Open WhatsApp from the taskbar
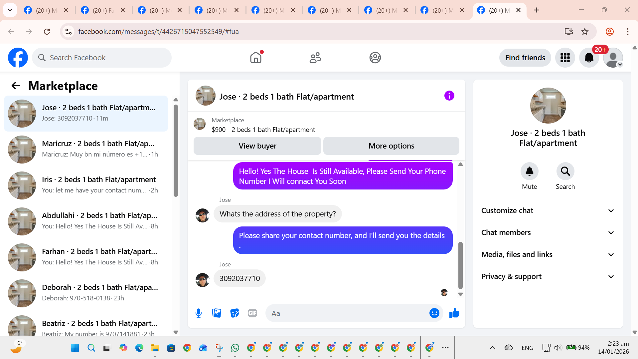The height and width of the screenshot is (359, 638). (235, 348)
